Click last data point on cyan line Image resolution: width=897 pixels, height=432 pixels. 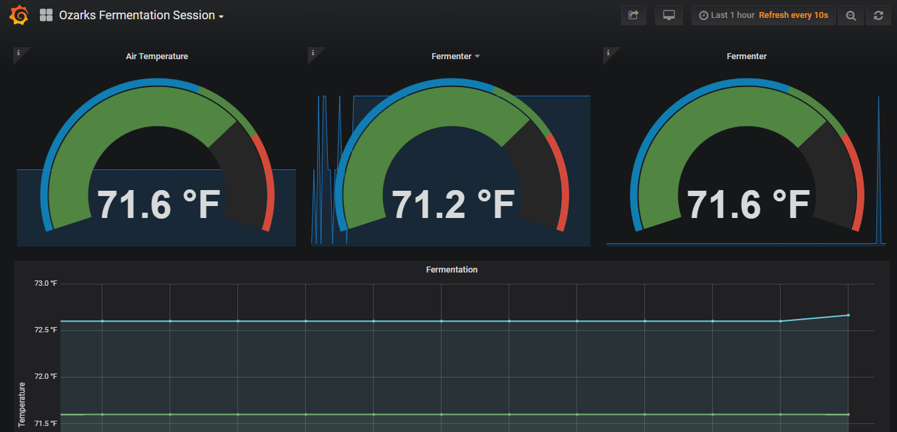point(848,315)
